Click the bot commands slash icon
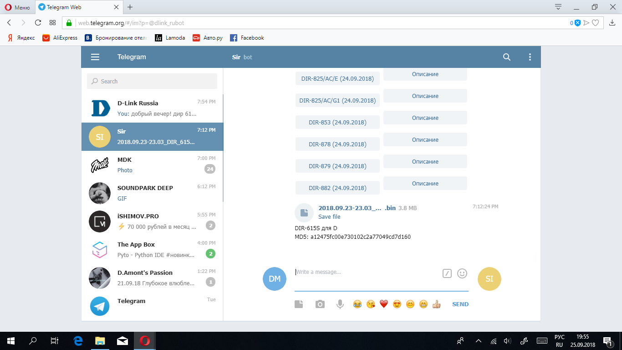622x350 pixels. (447, 273)
